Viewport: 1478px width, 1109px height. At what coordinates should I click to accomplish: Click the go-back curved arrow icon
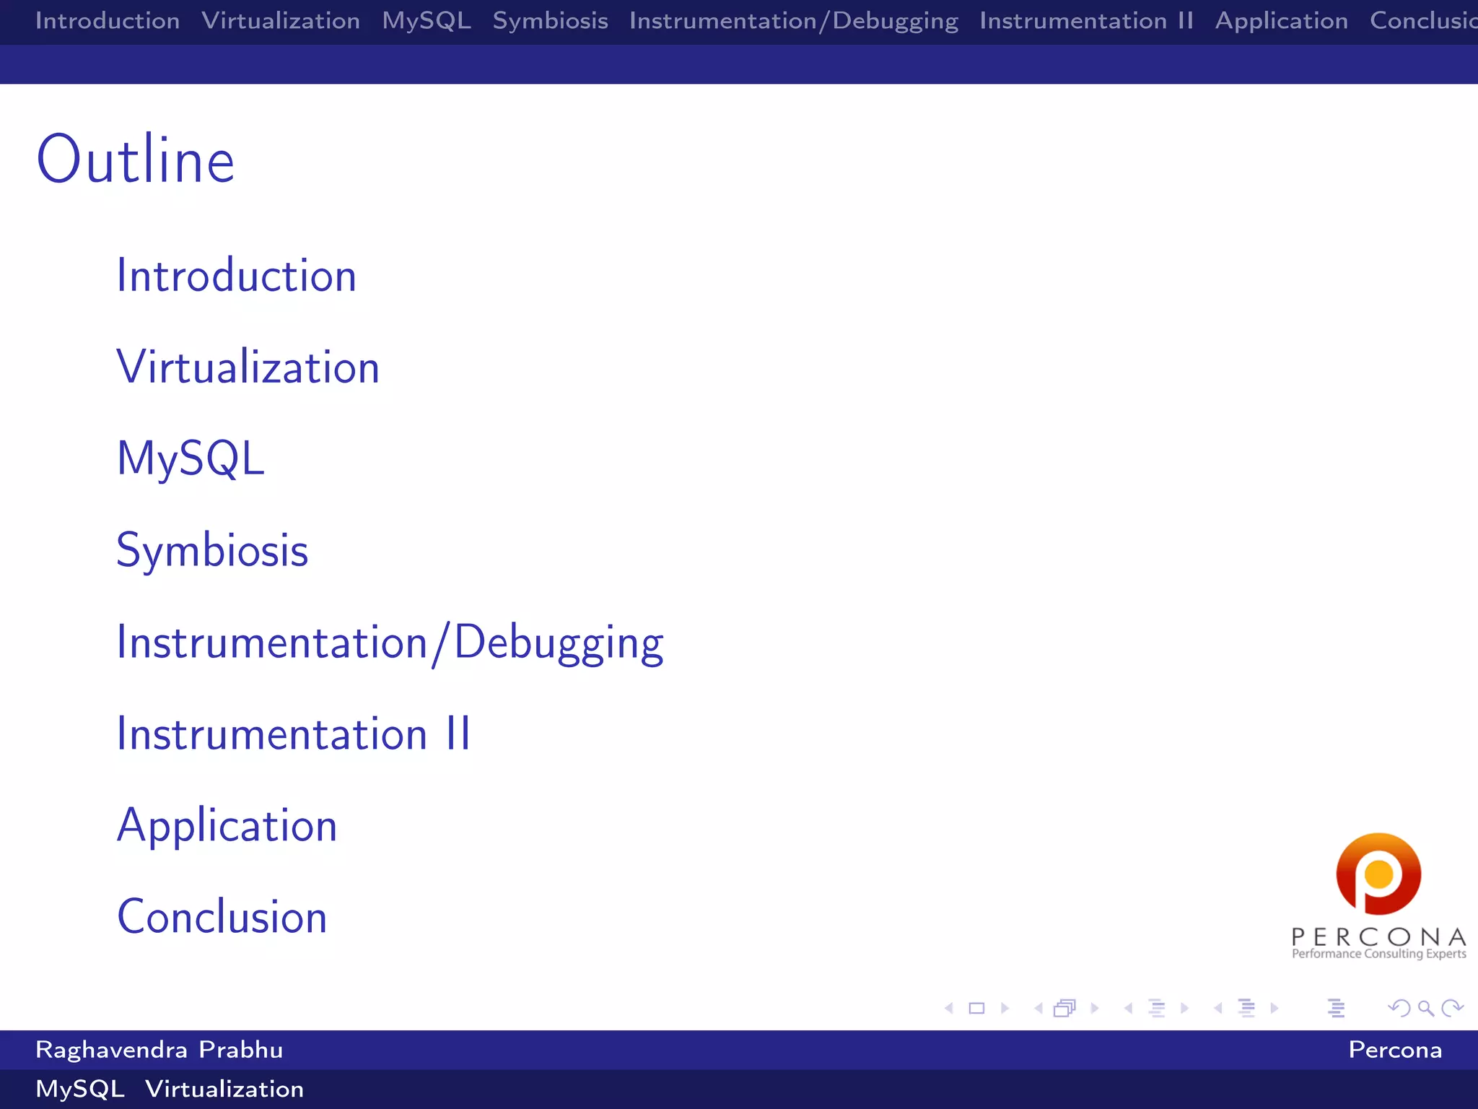(x=1399, y=1008)
